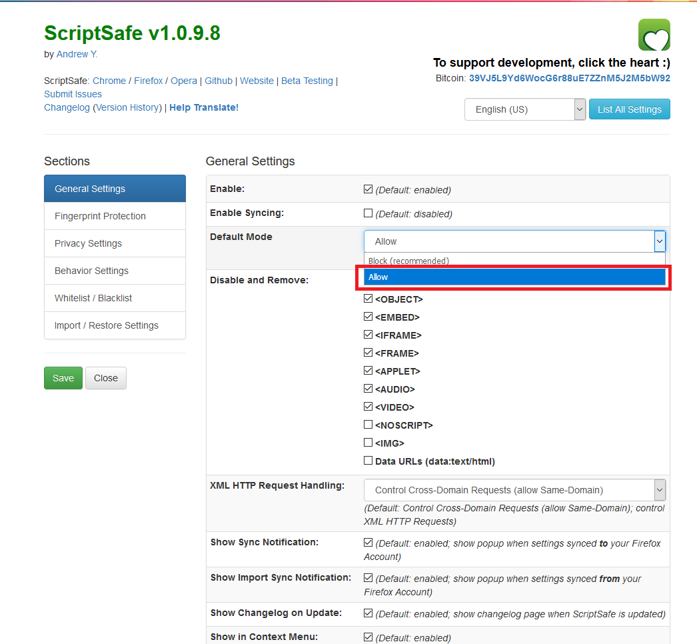Screen dimensions: 697x644
Task: Check the <NOSCRIPT> checkbox
Action: (x=368, y=425)
